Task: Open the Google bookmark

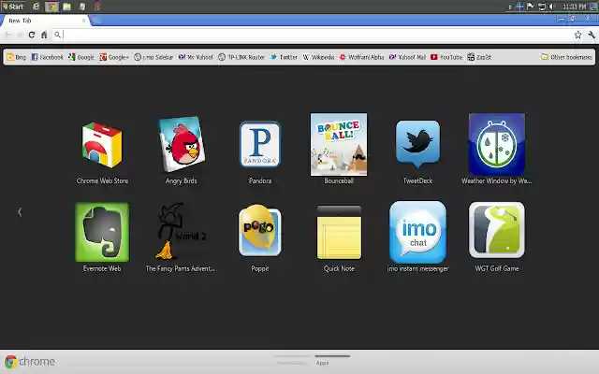Action: coord(81,57)
